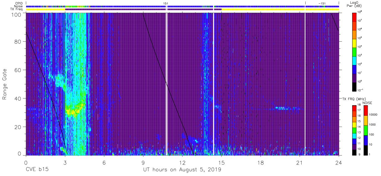
Task: Click the white data gap near 21.4 UT
Action: [x=305, y=84]
